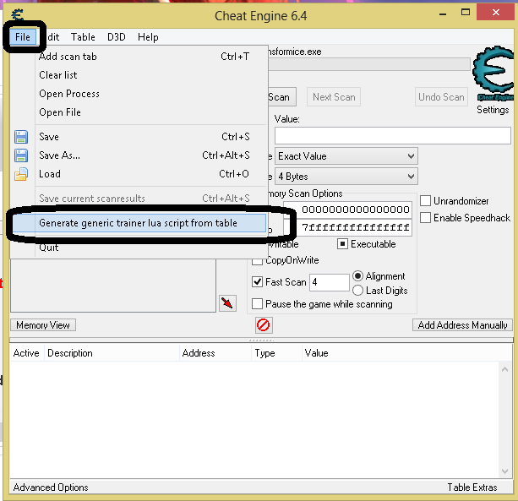Click the Undo Scan button
This screenshot has width=518, height=501.
click(x=441, y=97)
